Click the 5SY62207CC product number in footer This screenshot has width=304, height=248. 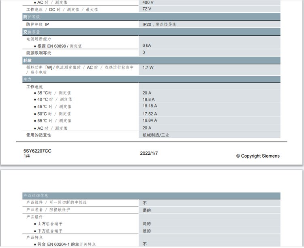click(x=37, y=151)
